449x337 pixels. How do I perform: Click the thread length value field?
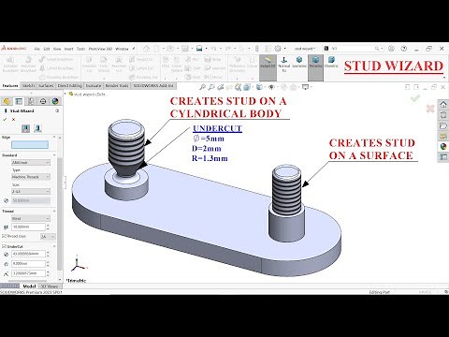point(28,227)
